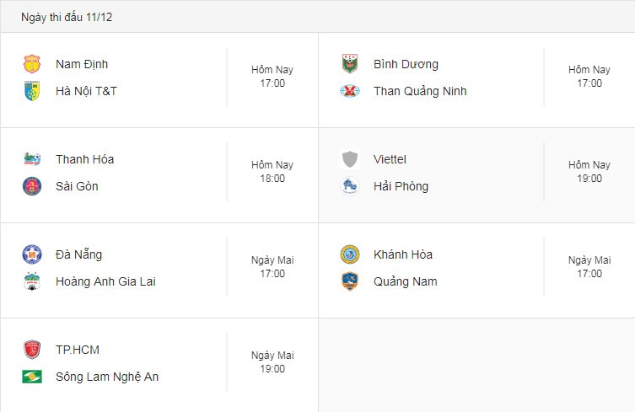Open Viettel vs Hải Phòng 19:00 match time
Image resolution: width=635 pixels, height=412 pixels.
point(589,172)
